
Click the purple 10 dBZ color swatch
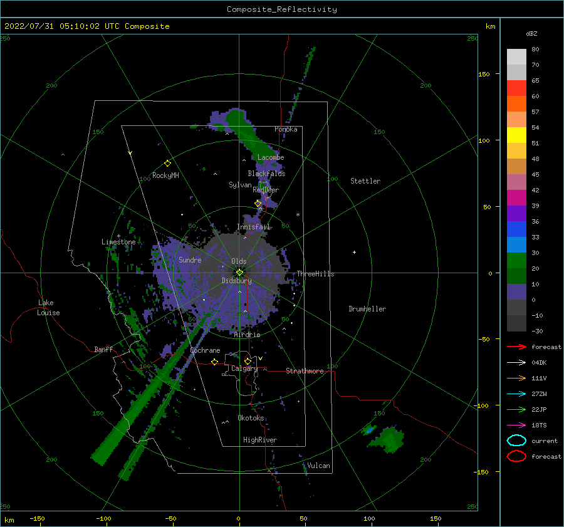(516, 292)
